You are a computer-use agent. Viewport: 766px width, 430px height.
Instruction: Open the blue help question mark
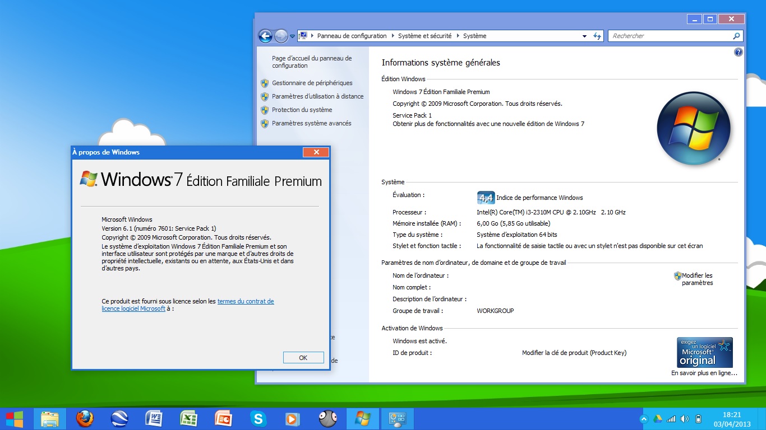point(738,52)
